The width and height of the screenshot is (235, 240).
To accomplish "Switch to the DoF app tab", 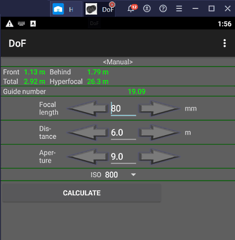I will (x=99, y=9).
